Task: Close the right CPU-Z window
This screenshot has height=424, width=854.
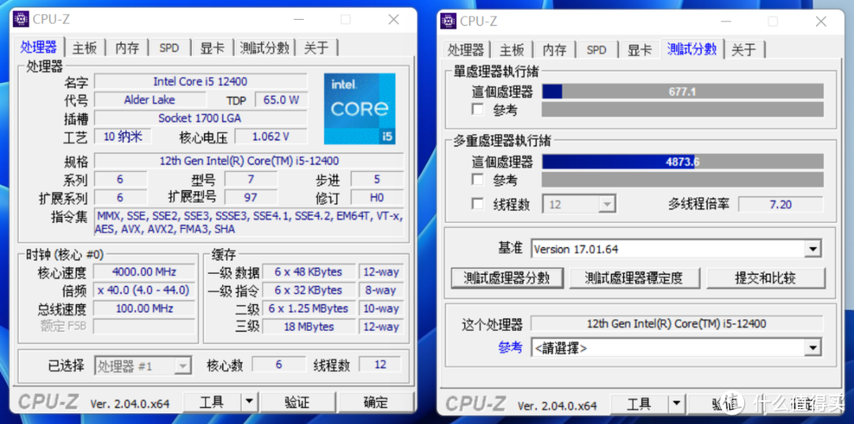Action: (821, 21)
